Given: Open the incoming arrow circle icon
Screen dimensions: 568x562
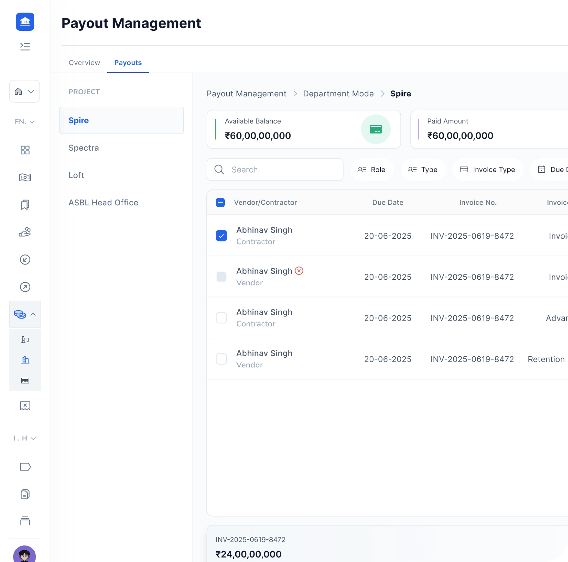Looking at the screenshot, I should [x=25, y=260].
